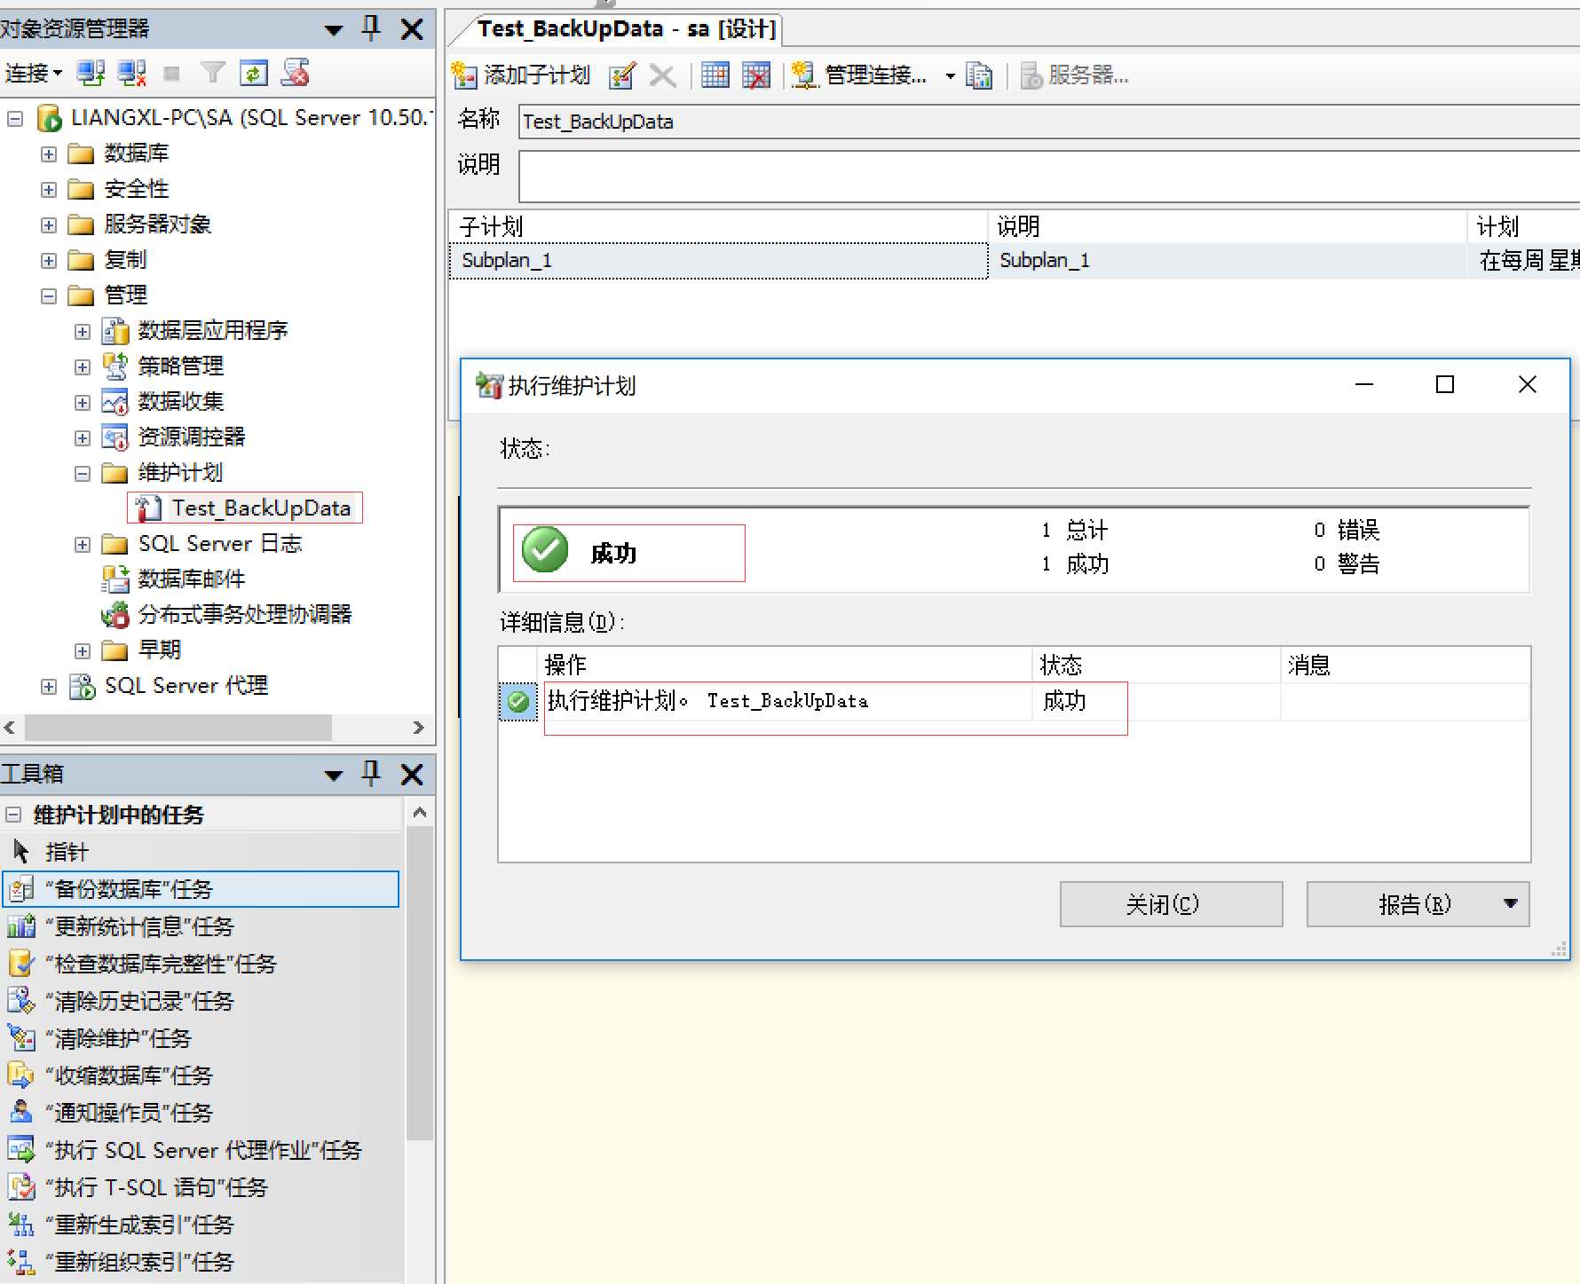Click the 说明 description text box
This screenshot has height=1284, width=1580.
click(1048, 177)
